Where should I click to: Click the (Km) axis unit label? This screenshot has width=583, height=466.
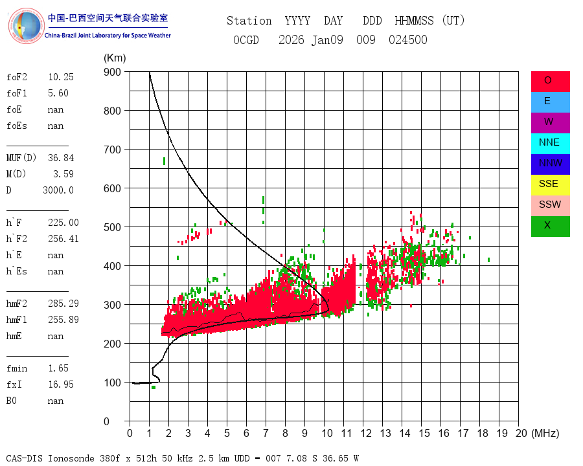pos(115,58)
